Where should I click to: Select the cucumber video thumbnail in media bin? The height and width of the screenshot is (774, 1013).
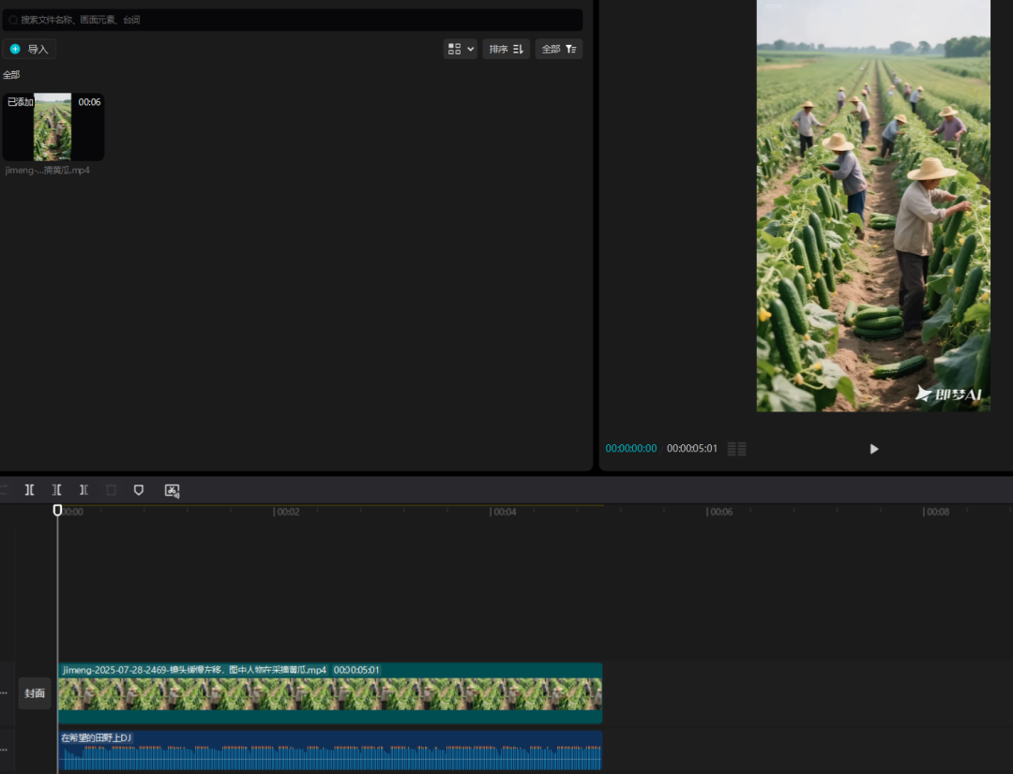53,127
